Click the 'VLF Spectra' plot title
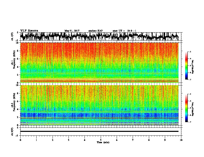This screenshot has width=204, height=157. pos(29,31)
